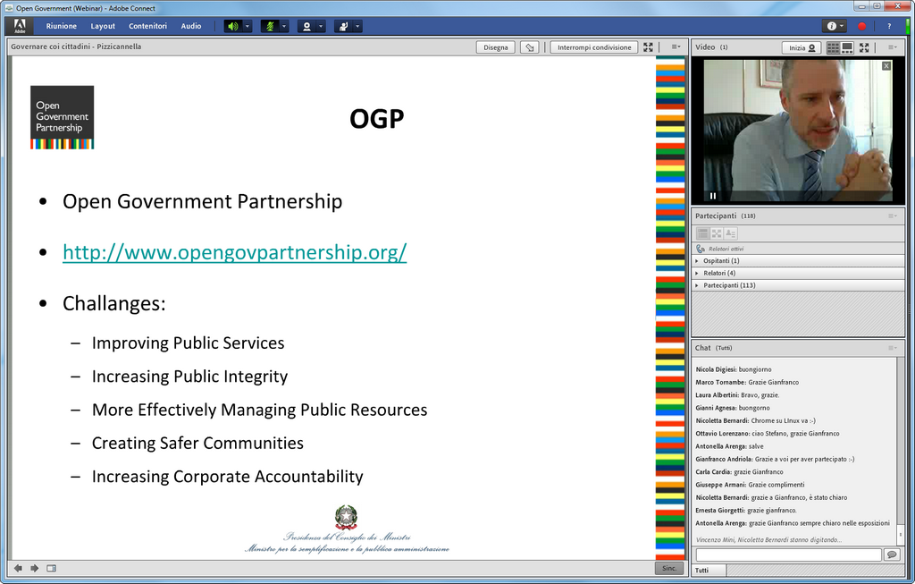This screenshot has height=584, width=915.
Task: Open the opengovpartnership.org link
Action: (x=235, y=252)
